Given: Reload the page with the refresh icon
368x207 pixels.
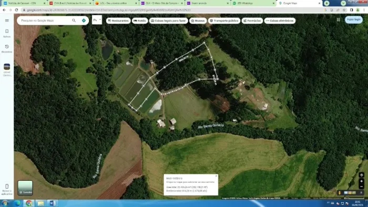Looking at the screenshot, I should tap(16, 10).
